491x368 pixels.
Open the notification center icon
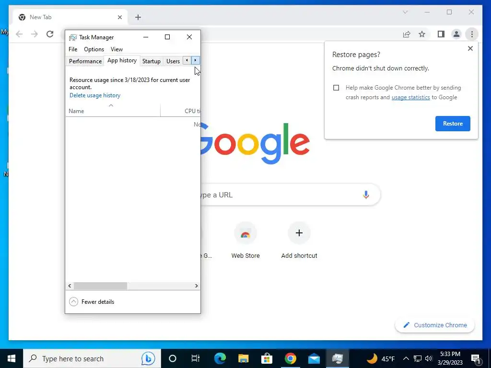click(476, 358)
